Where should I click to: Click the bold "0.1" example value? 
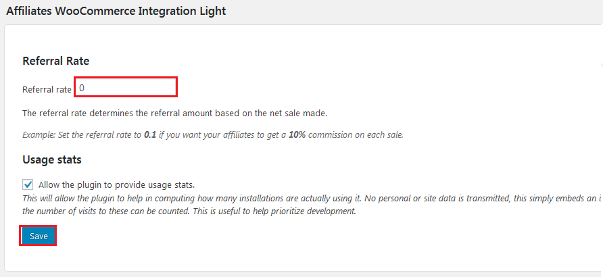pyautogui.click(x=151, y=134)
